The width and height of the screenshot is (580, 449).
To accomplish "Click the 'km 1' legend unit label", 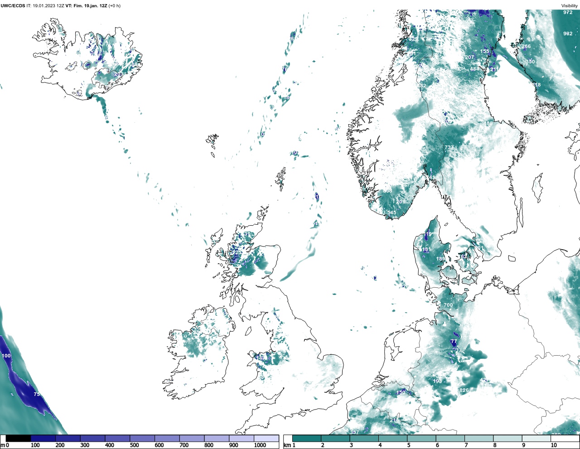I will (x=290, y=445).
